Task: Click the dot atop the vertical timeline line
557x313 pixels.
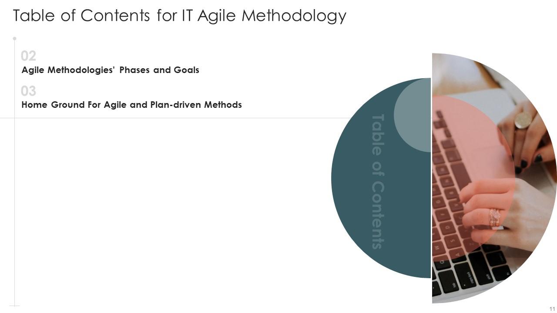Action: (14, 39)
